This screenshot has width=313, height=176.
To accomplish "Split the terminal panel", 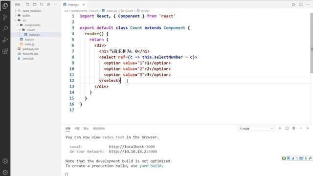I will click(x=287, y=128).
